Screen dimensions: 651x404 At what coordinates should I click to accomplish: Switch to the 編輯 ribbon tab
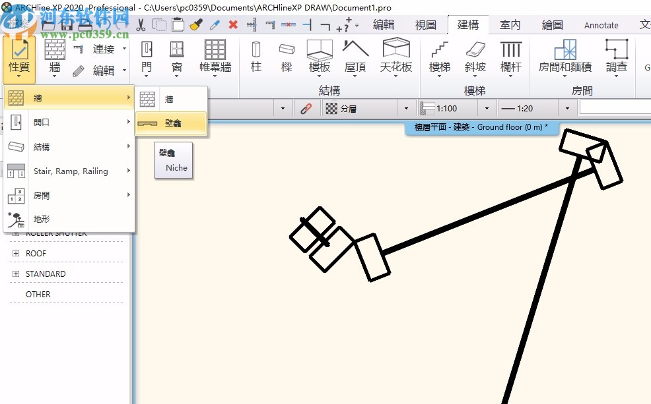pyautogui.click(x=383, y=25)
